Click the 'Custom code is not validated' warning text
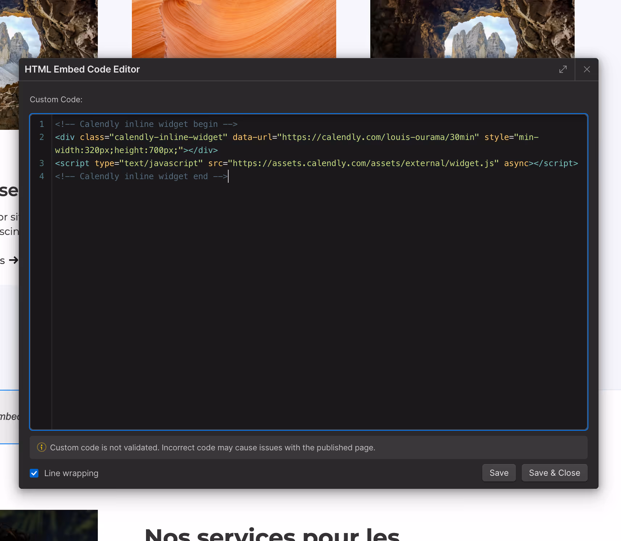Viewport: 621px width, 541px height. click(212, 447)
